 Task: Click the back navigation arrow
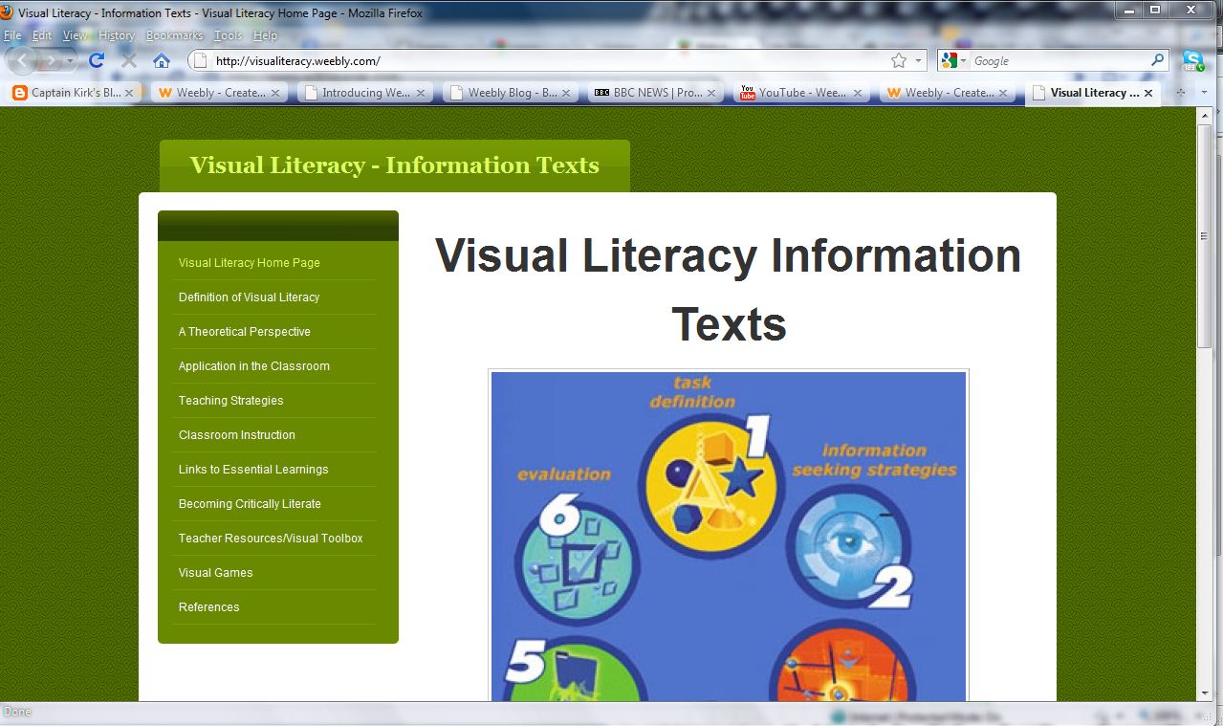[21, 59]
